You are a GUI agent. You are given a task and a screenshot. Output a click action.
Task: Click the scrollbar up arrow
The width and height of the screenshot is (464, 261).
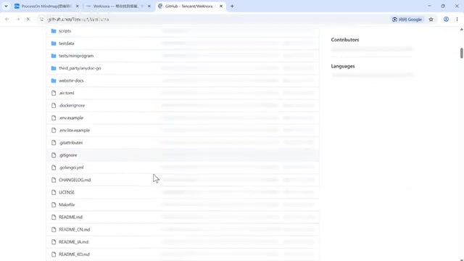coord(461,29)
